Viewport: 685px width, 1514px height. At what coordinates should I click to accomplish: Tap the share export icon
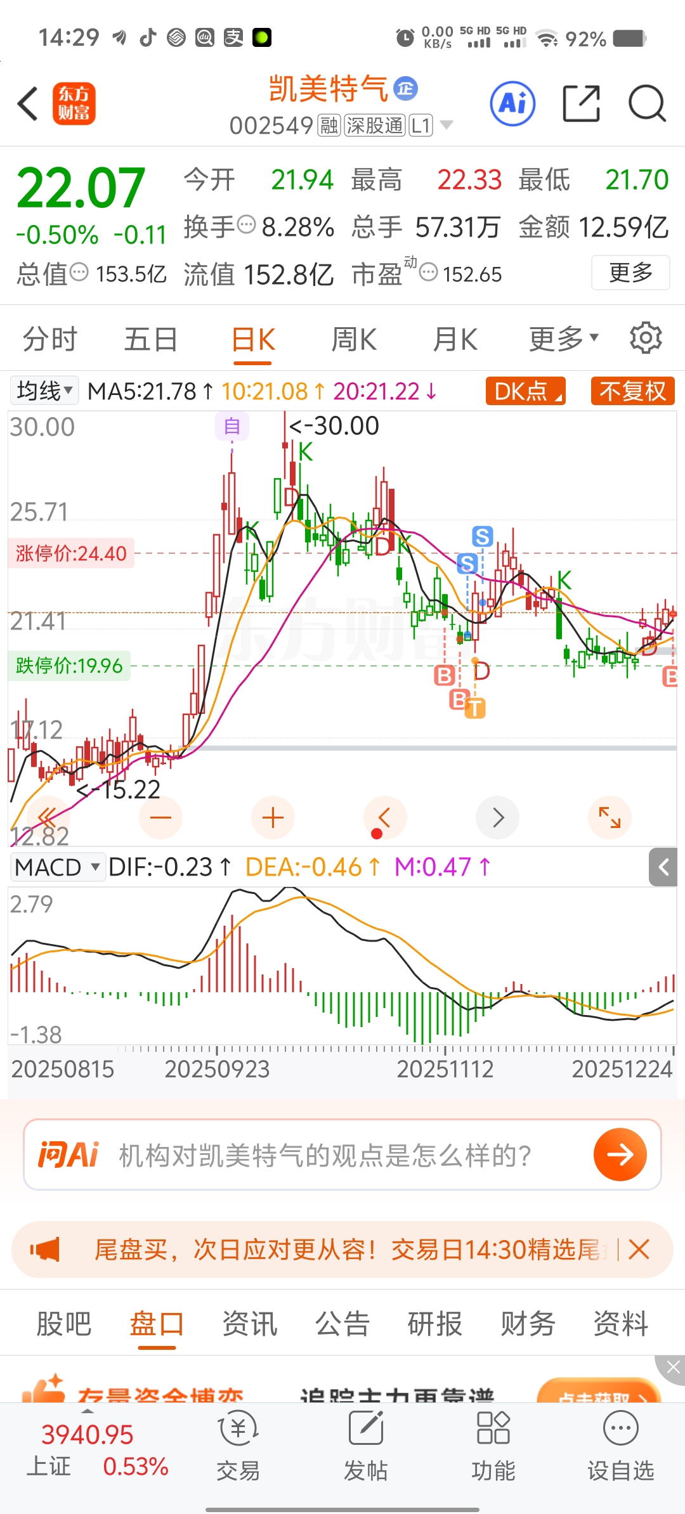(x=581, y=103)
